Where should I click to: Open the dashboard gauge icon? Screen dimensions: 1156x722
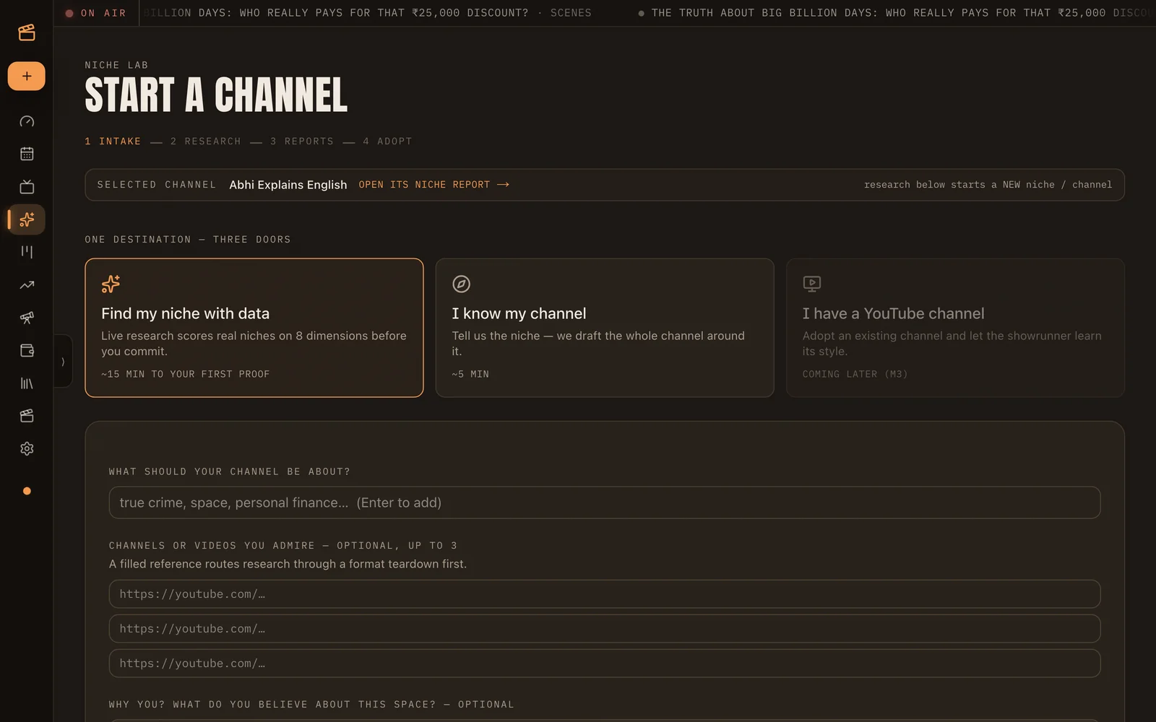tap(27, 121)
